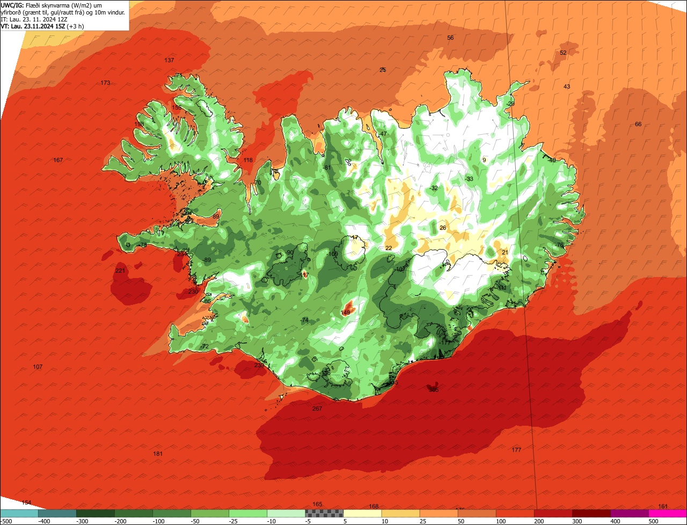
Task: Click the value "239" near the southwest coast
Action: [x=259, y=365]
